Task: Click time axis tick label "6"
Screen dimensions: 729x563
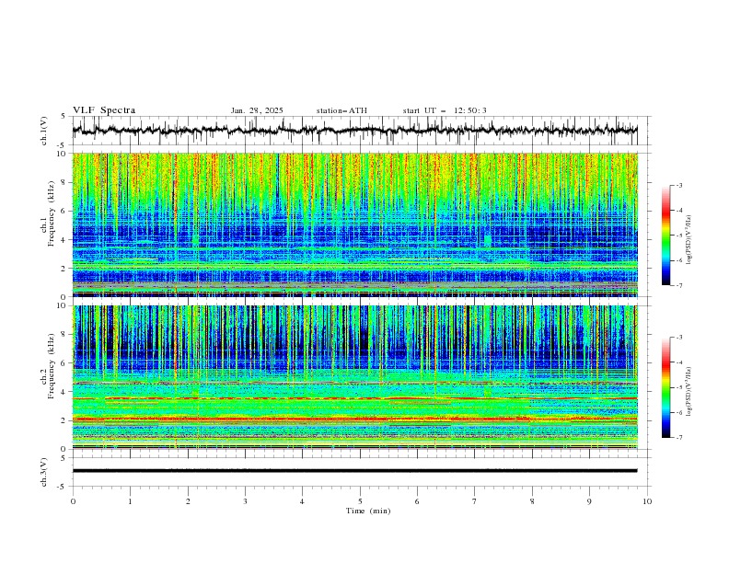Action: point(417,501)
